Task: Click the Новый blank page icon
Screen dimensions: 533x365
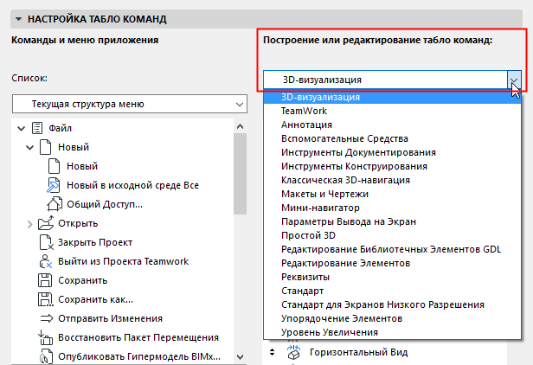Action: tap(53, 166)
